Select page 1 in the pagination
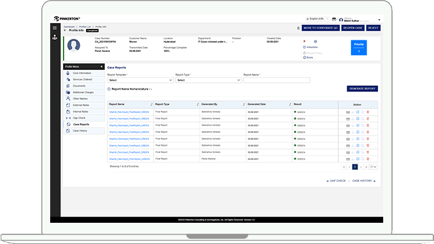 (x=355, y=167)
